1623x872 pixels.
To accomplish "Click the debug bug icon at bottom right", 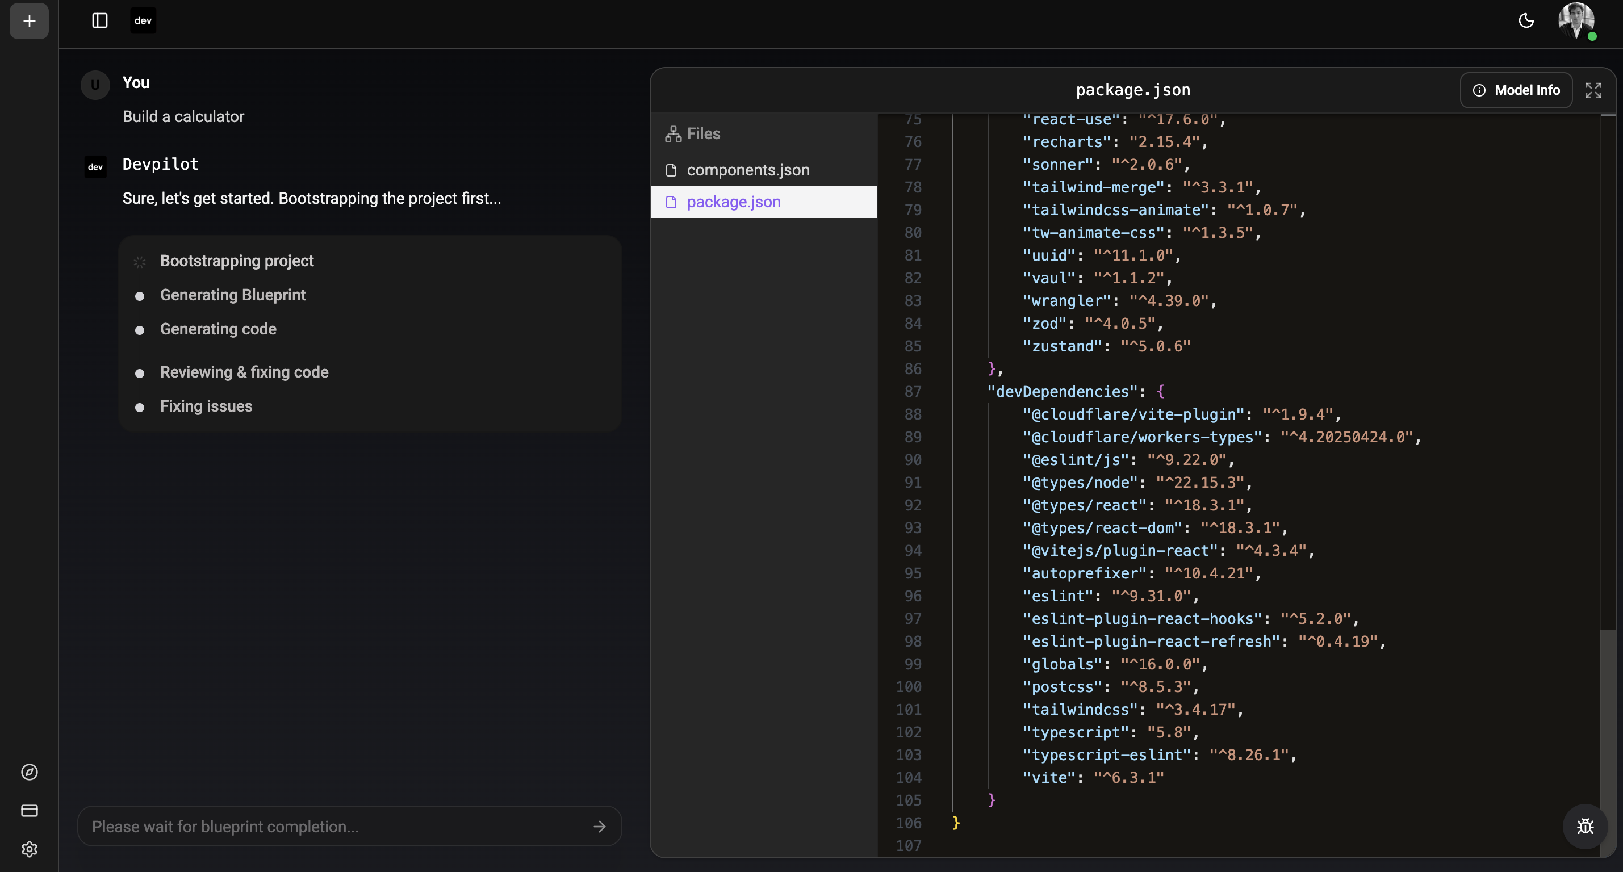I will [1584, 826].
